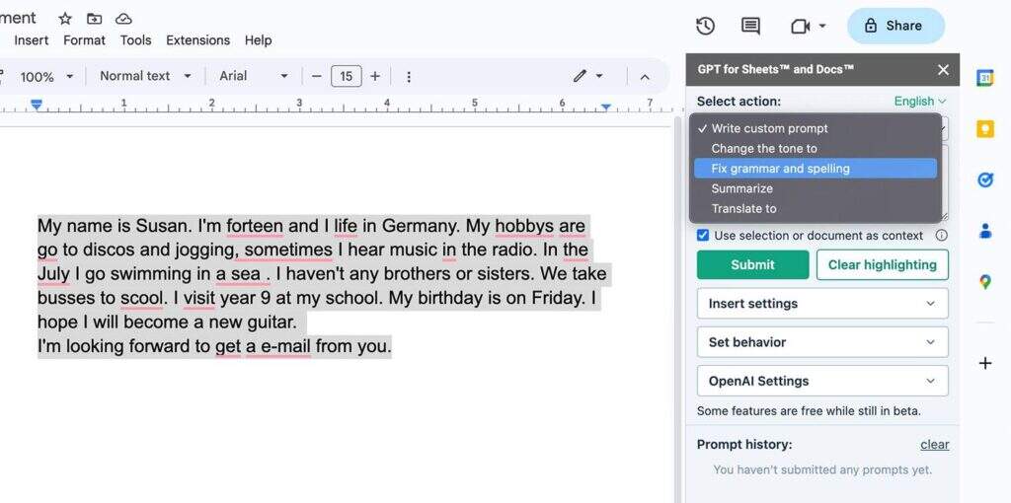The image size is (1011, 503).
Task: Open Google Tasks in side panel
Action: click(984, 180)
